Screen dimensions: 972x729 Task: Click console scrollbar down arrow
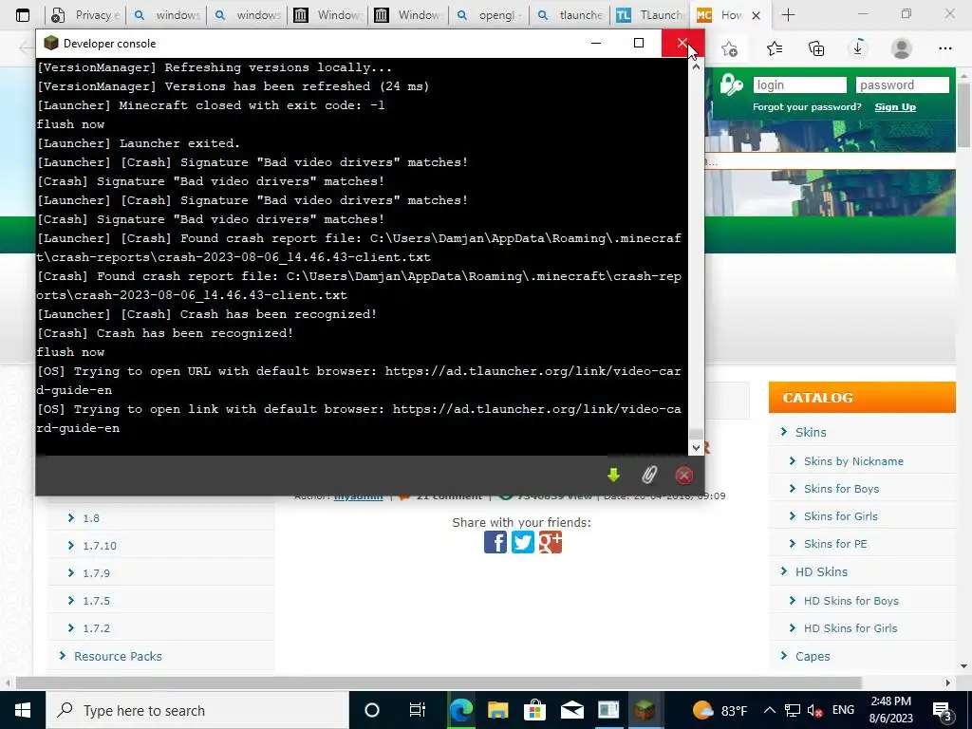[696, 448]
